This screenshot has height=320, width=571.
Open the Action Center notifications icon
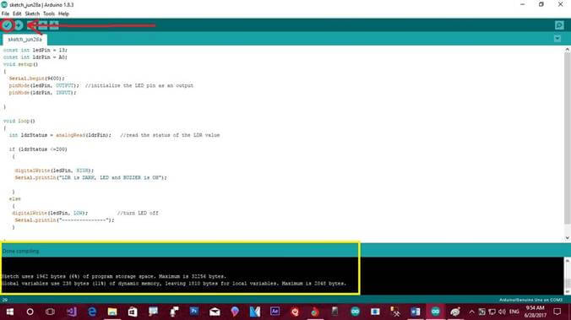point(557,312)
